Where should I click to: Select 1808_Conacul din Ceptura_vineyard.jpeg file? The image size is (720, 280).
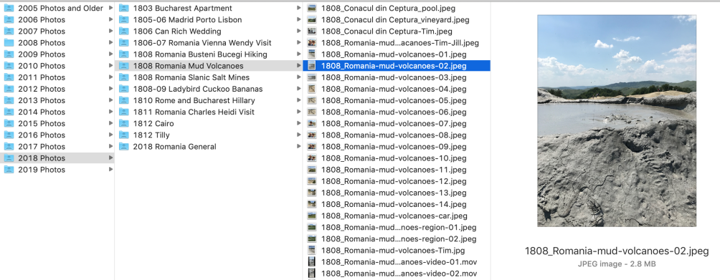click(397, 20)
